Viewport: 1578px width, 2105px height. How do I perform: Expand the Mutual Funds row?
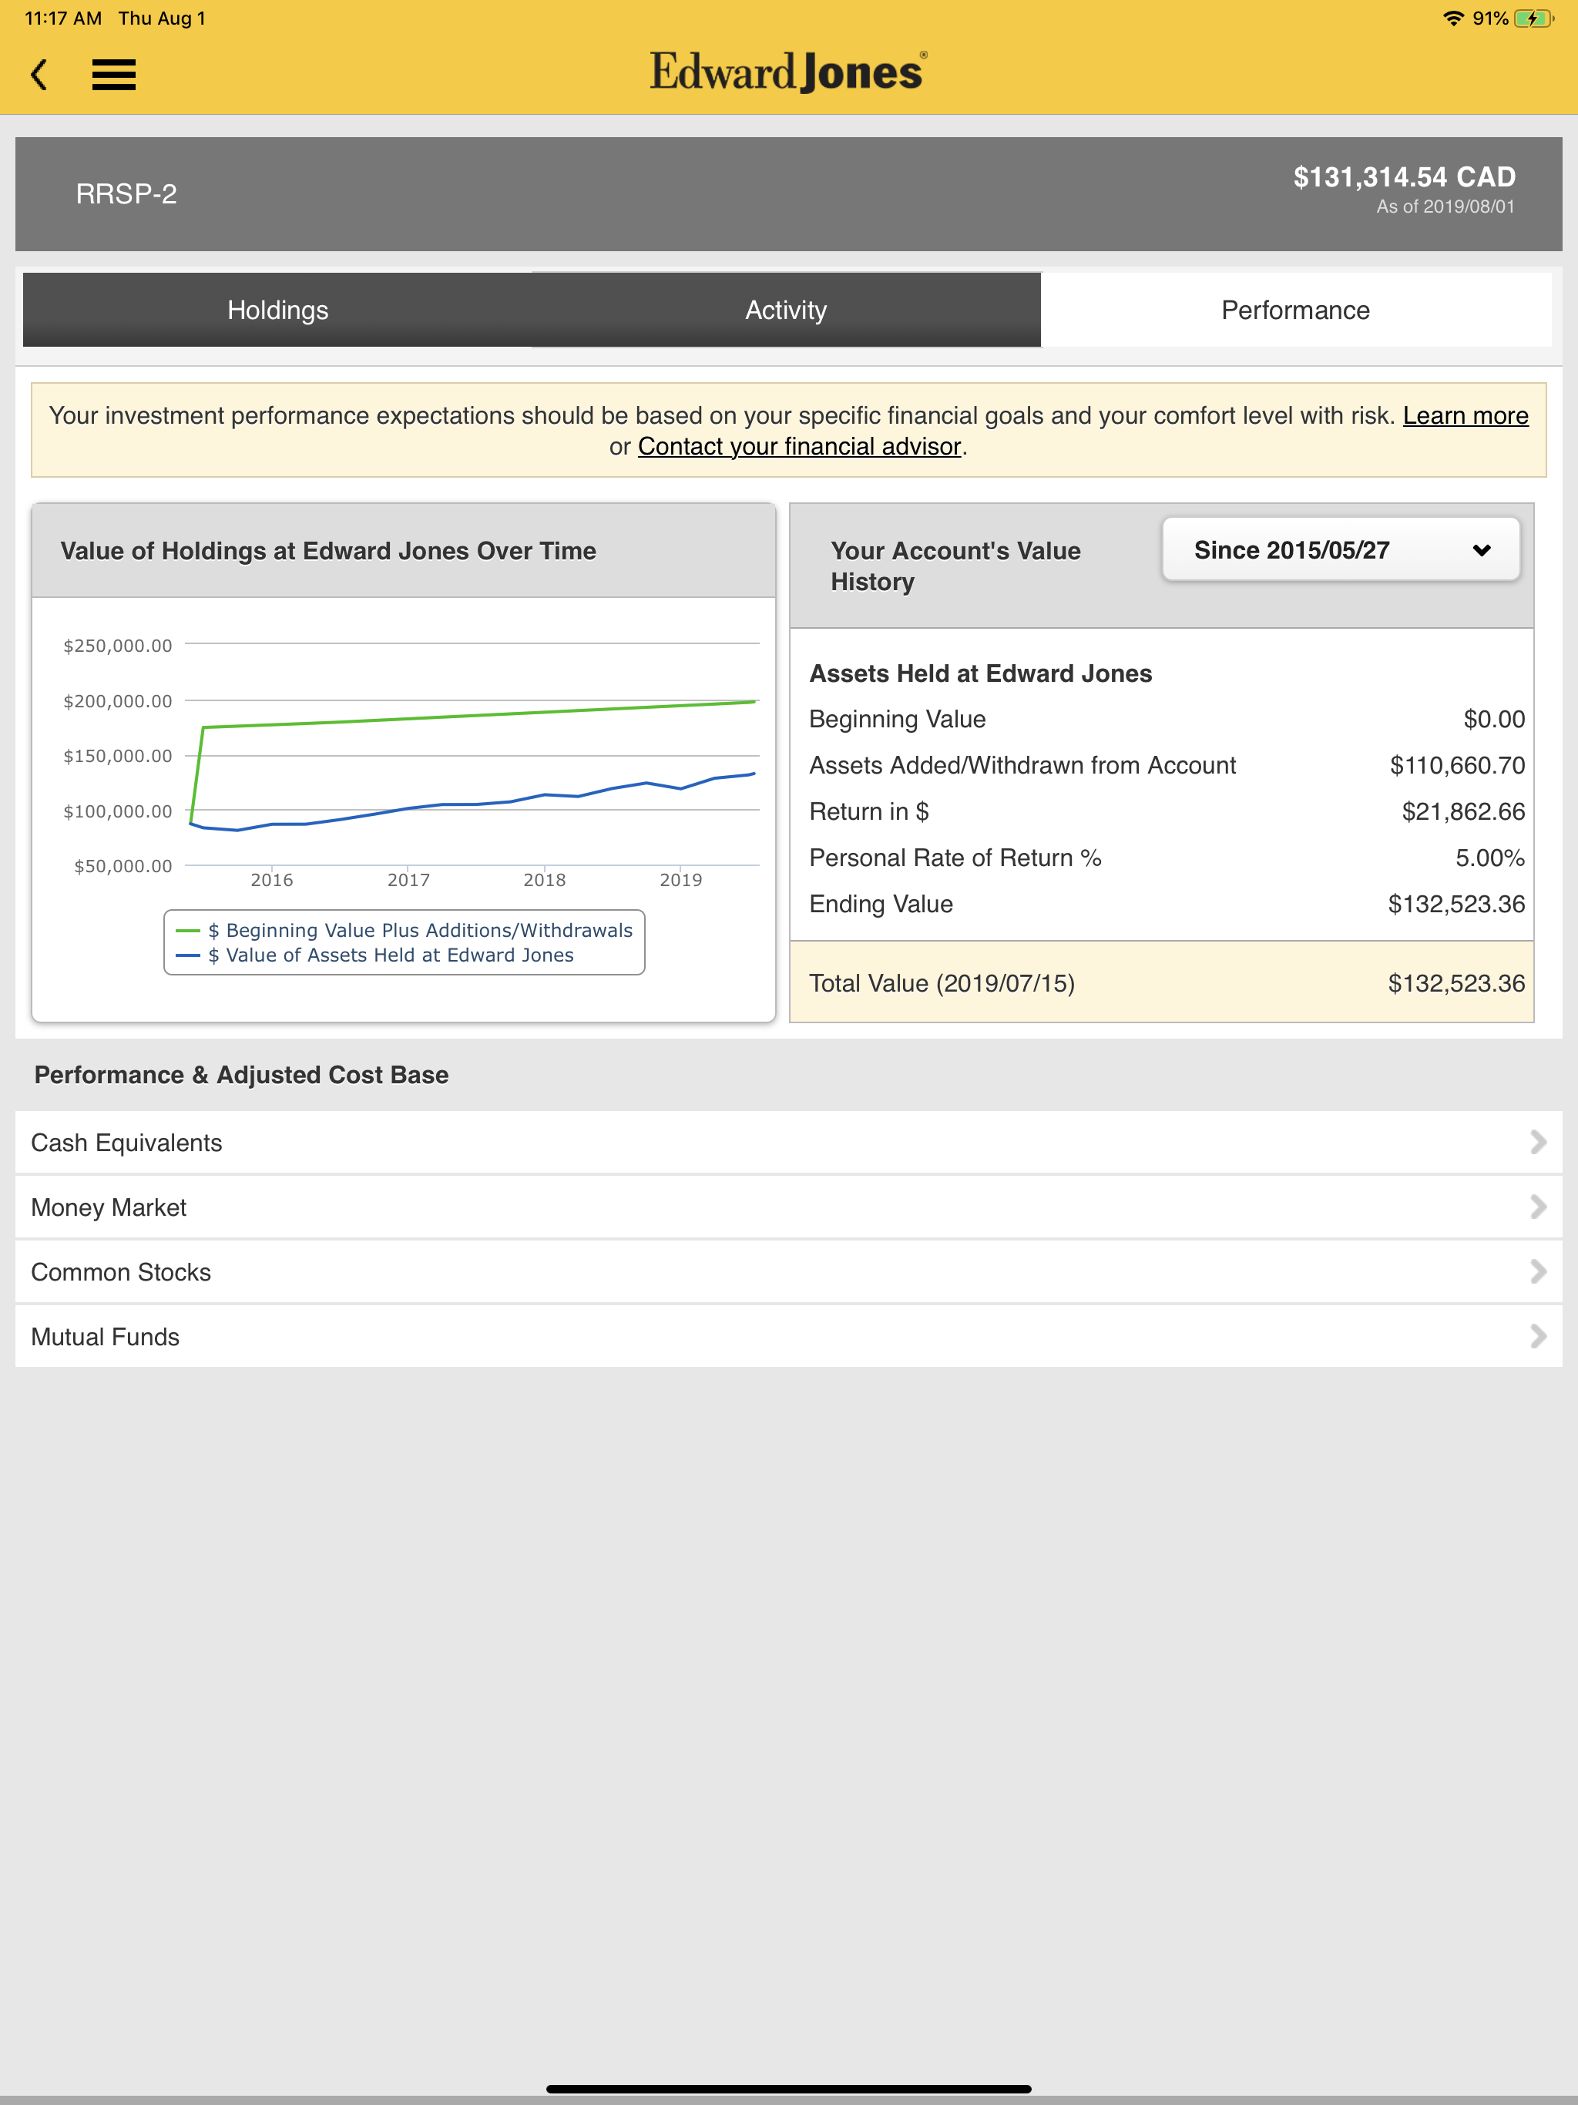click(x=788, y=1336)
